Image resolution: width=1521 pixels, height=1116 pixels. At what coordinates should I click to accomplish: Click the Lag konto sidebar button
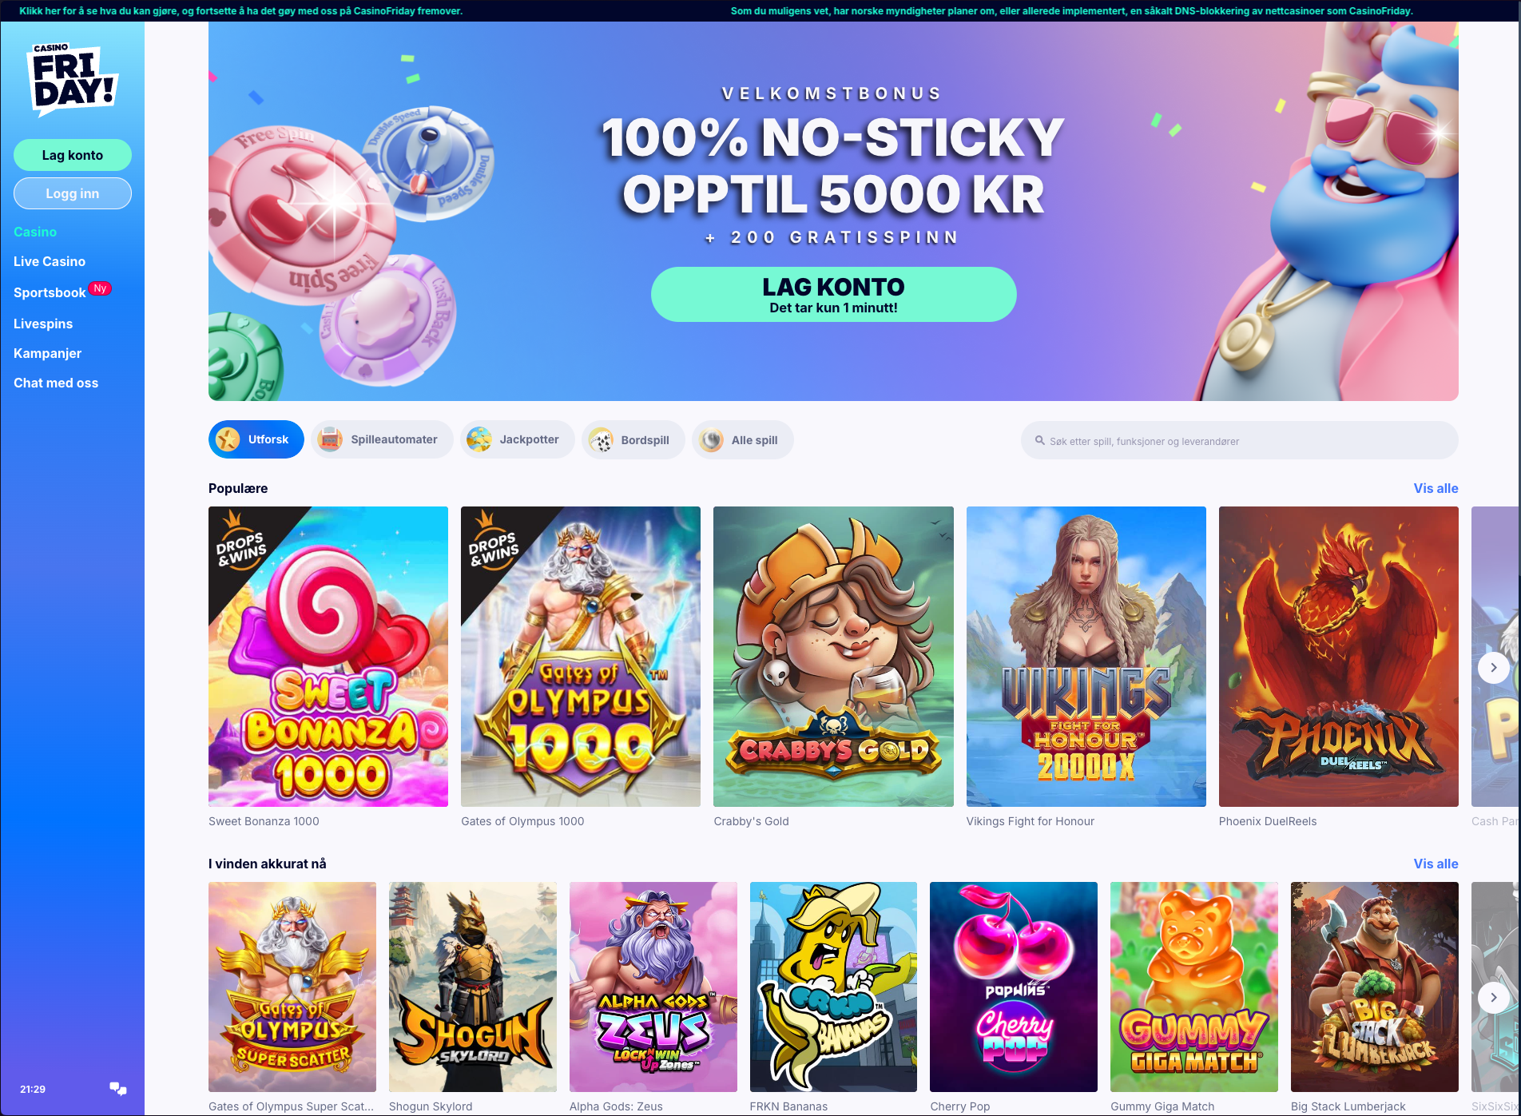click(73, 155)
